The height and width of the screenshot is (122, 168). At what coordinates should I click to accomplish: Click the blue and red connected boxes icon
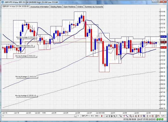pos(127,116)
